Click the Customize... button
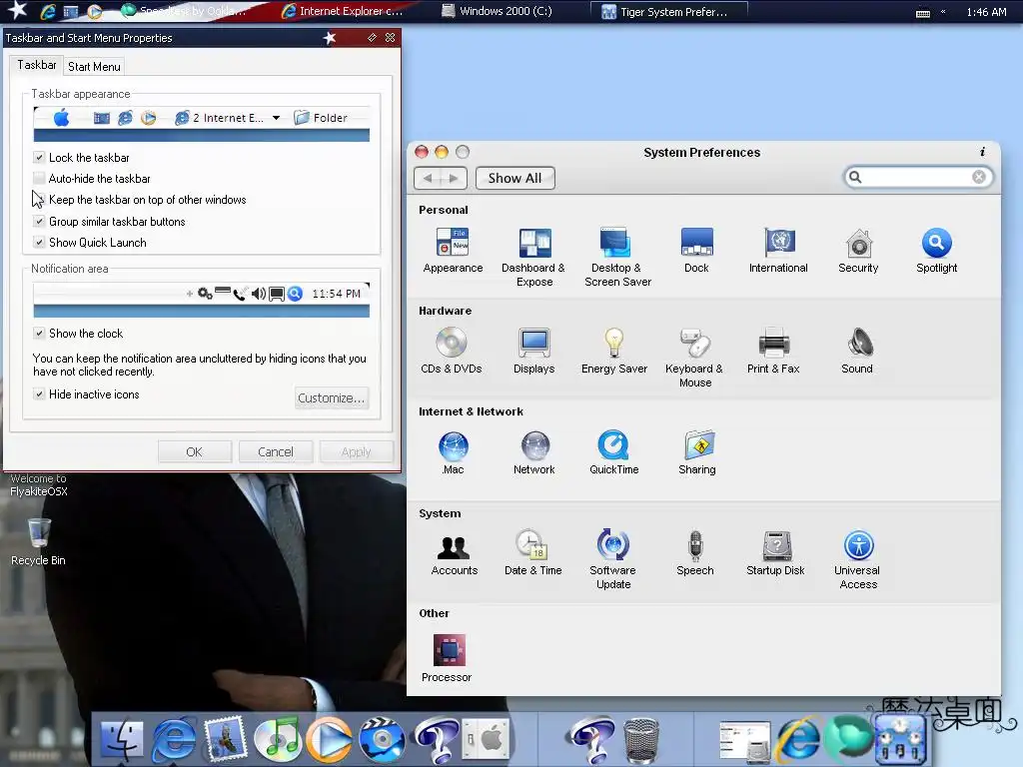The height and width of the screenshot is (767, 1023). (332, 397)
